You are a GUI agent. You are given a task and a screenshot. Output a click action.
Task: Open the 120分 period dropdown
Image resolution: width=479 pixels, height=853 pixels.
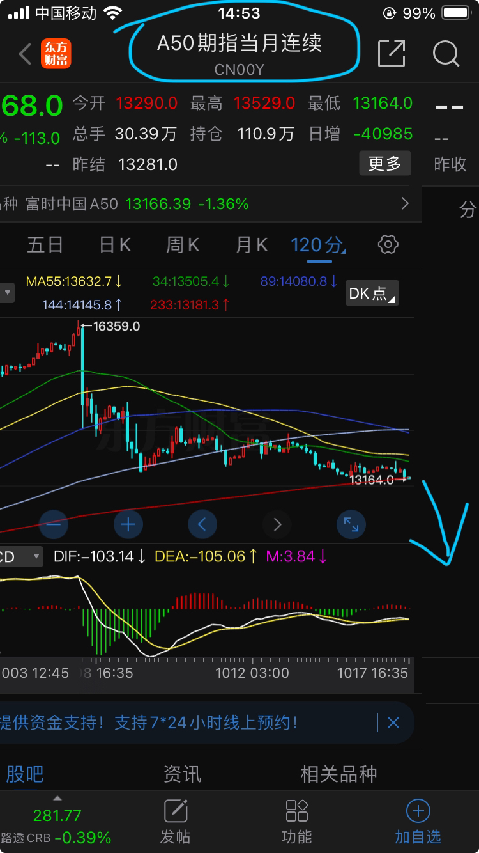tap(319, 245)
